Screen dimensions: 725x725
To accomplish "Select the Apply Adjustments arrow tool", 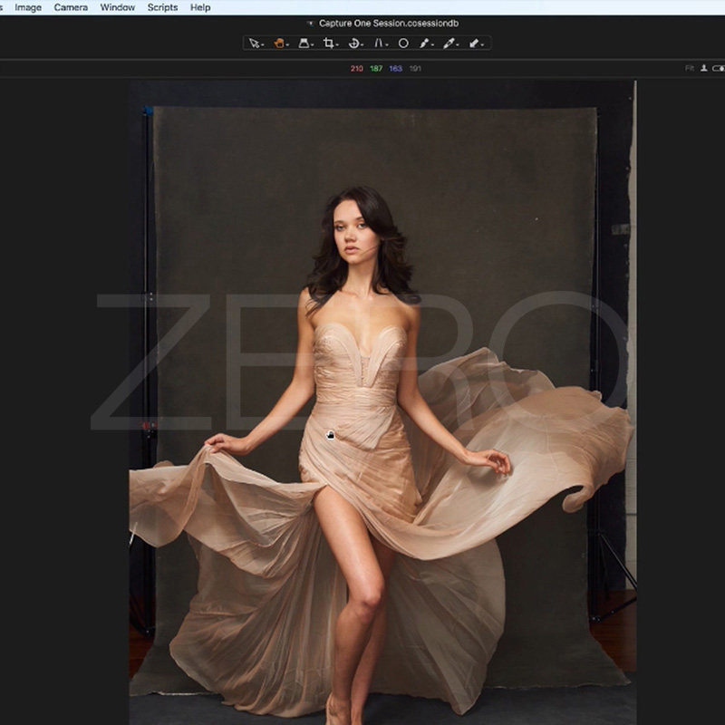I will point(474,43).
